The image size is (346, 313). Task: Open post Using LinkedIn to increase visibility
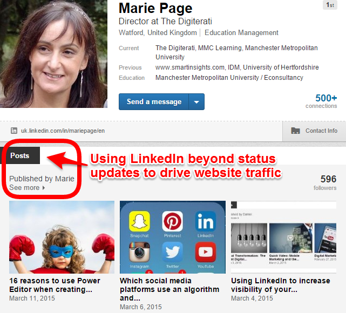[x=281, y=285]
